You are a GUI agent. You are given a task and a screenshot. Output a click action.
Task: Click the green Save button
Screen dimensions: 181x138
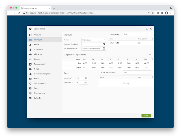(146, 116)
